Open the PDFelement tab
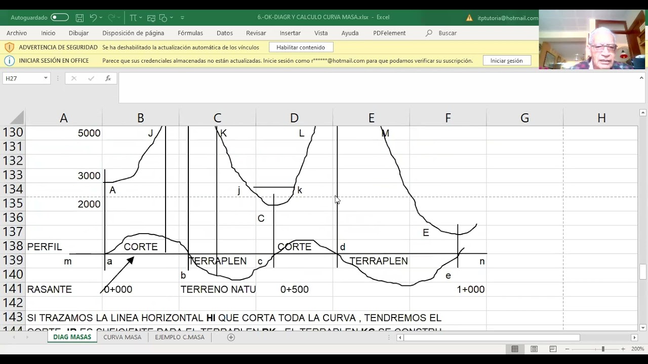 click(x=389, y=33)
